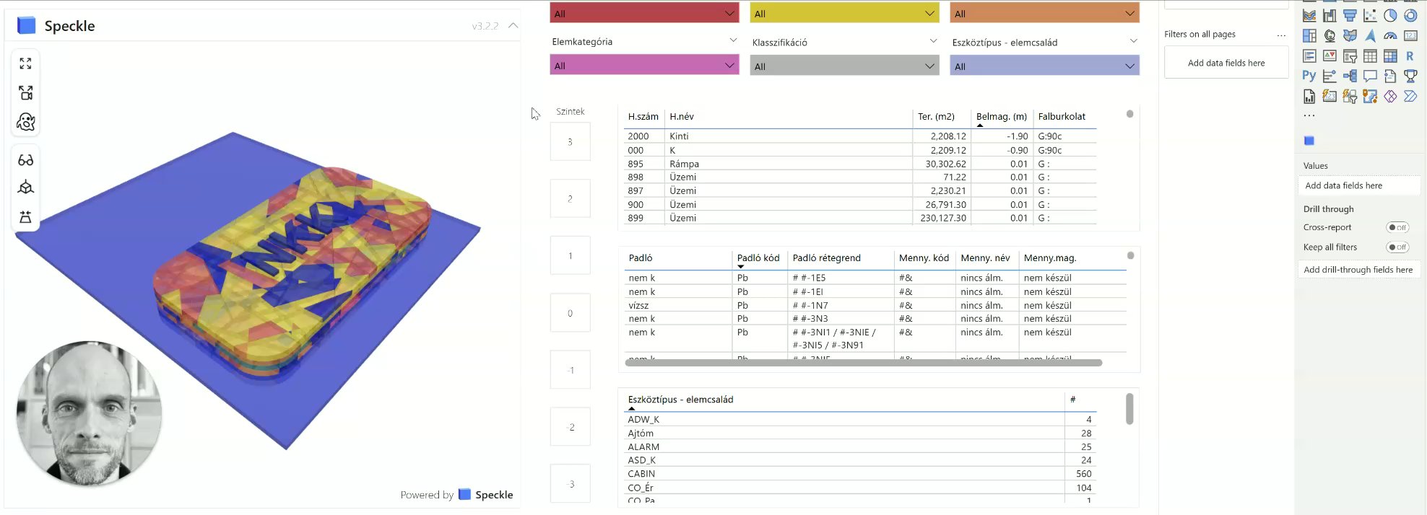Select the blue Speckle custom visual icon
The width and height of the screenshot is (1427, 515).
point(1309,141)
